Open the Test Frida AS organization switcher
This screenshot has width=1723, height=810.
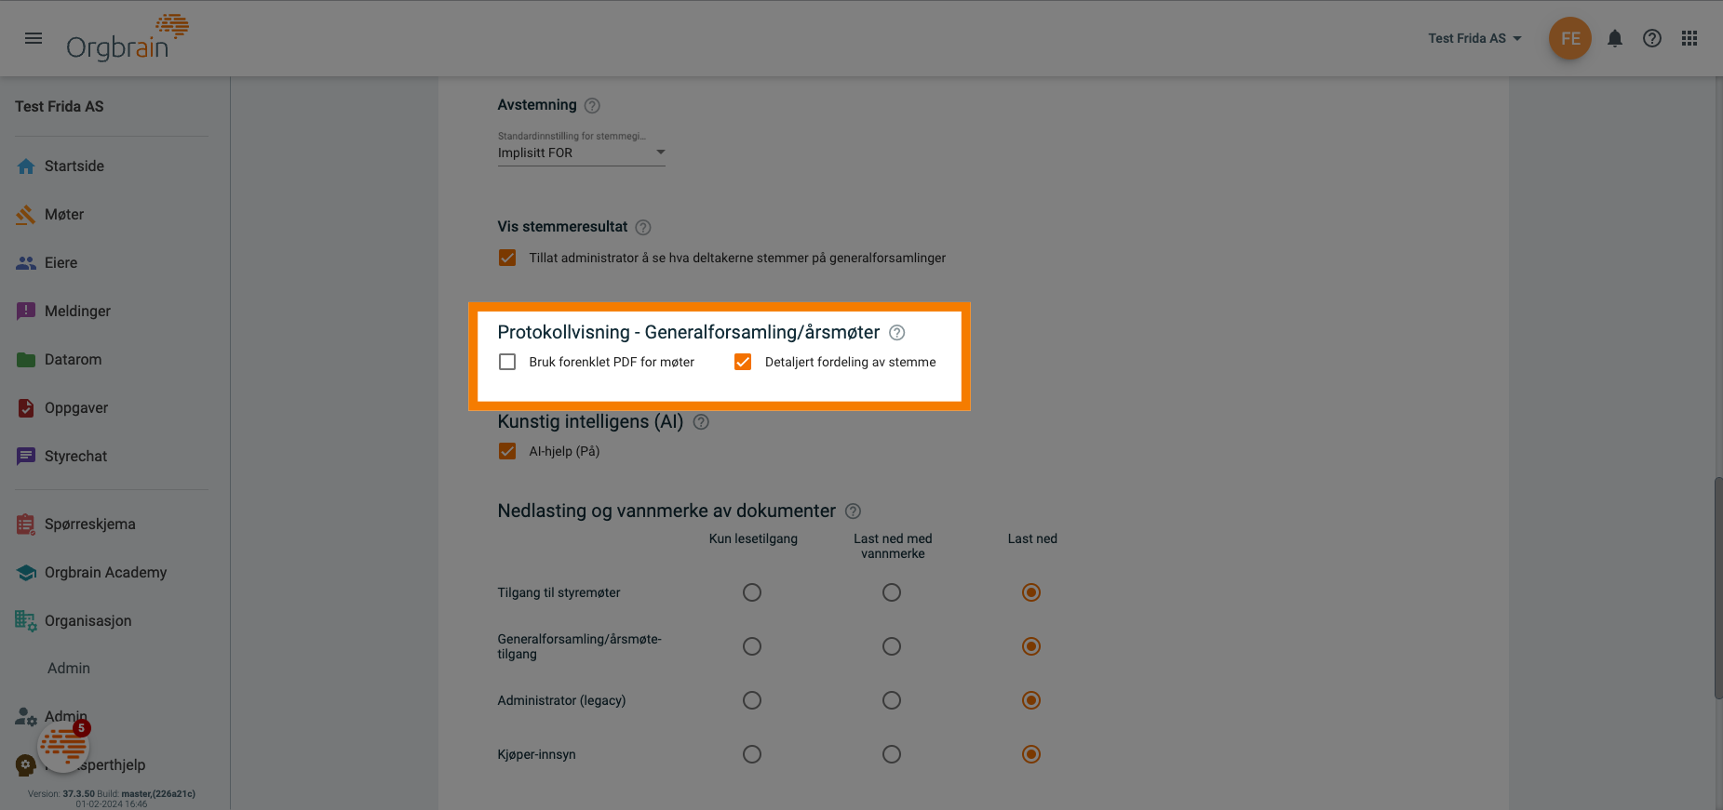pos(1475,38)
